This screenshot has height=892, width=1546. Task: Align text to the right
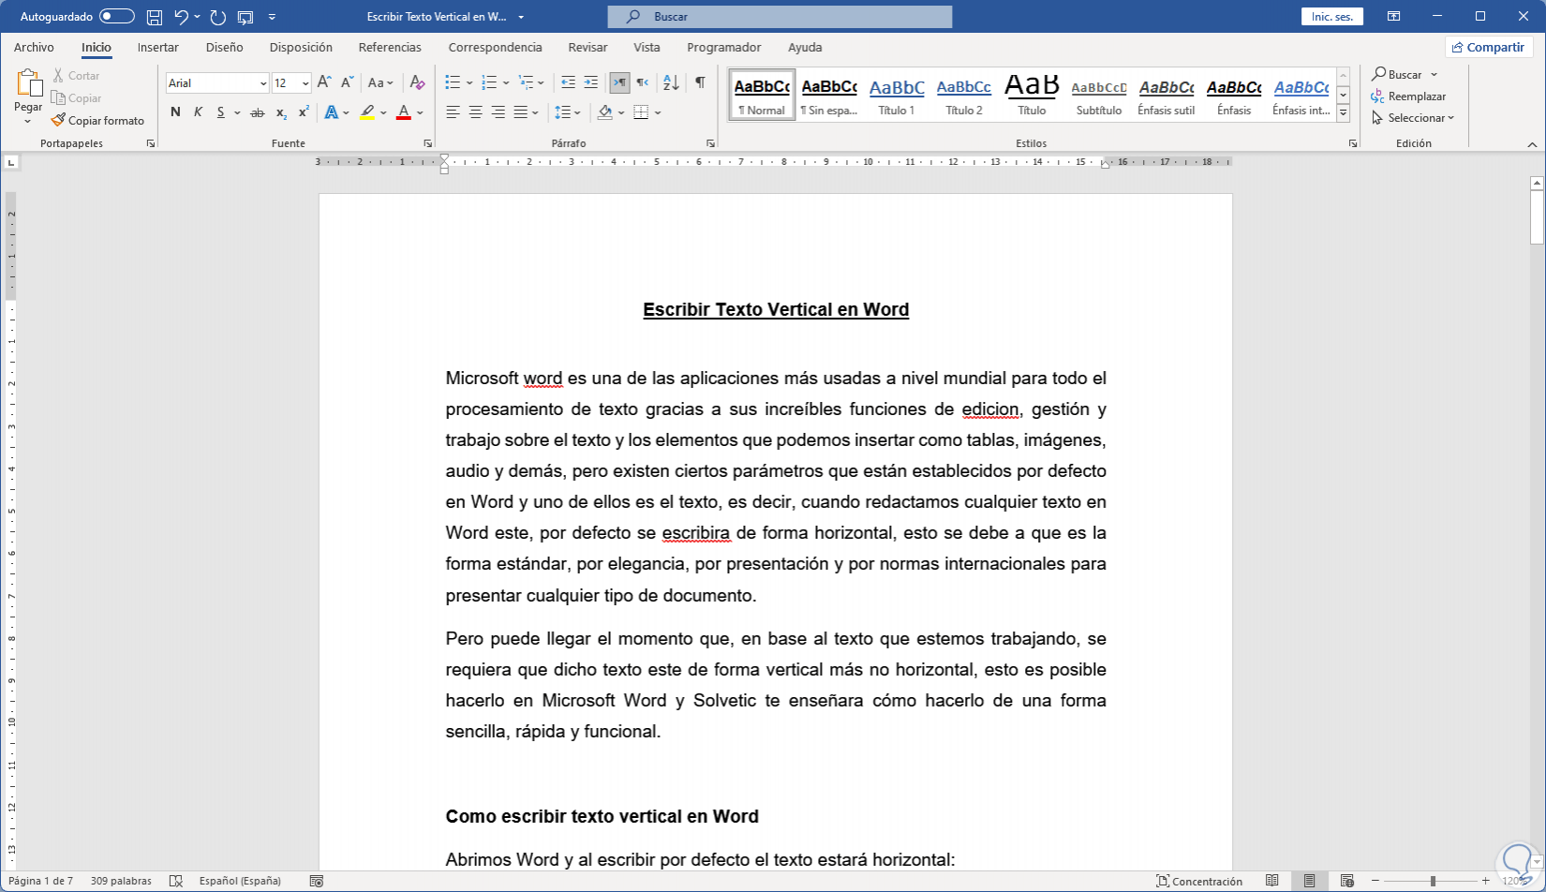pos(498,112)
